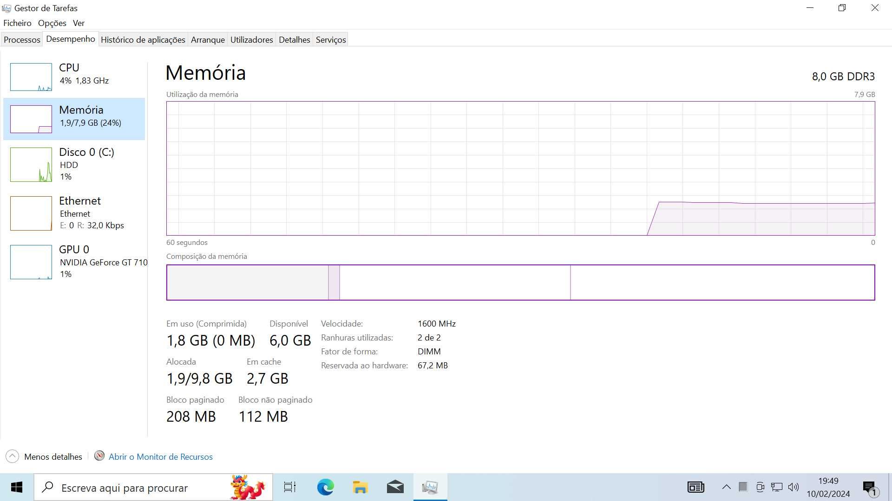Open Abrir o Monitor de Recursos link
This screenshot has height=501, width=892.
click(161, 457)
